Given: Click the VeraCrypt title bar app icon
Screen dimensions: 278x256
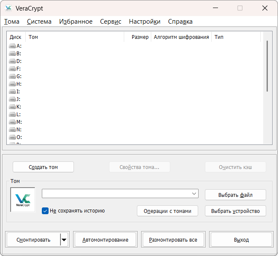Looking at the screenshot, I should pyautogui.click(x=8, y=8).
